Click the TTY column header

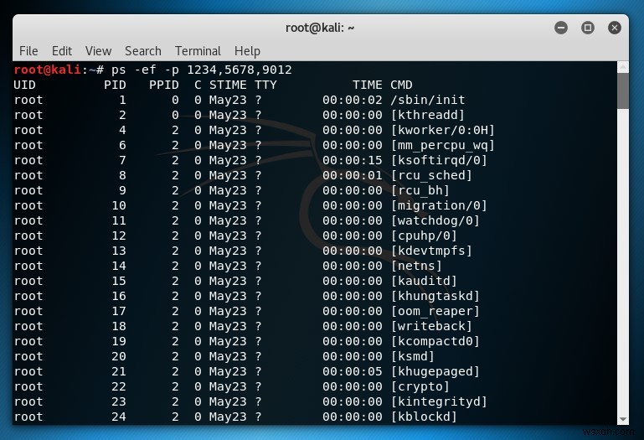(265, 85)
